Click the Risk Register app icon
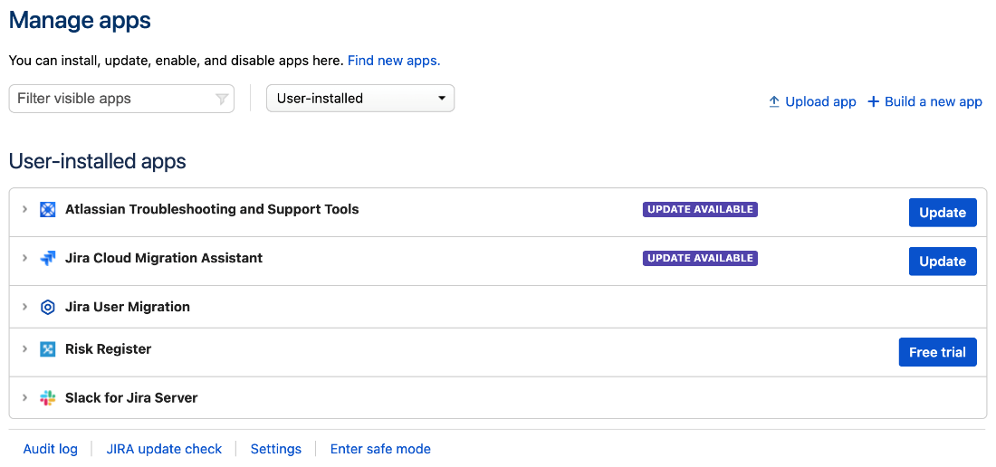The width and height of the screenshot is (996, 467). click(48, 349)
